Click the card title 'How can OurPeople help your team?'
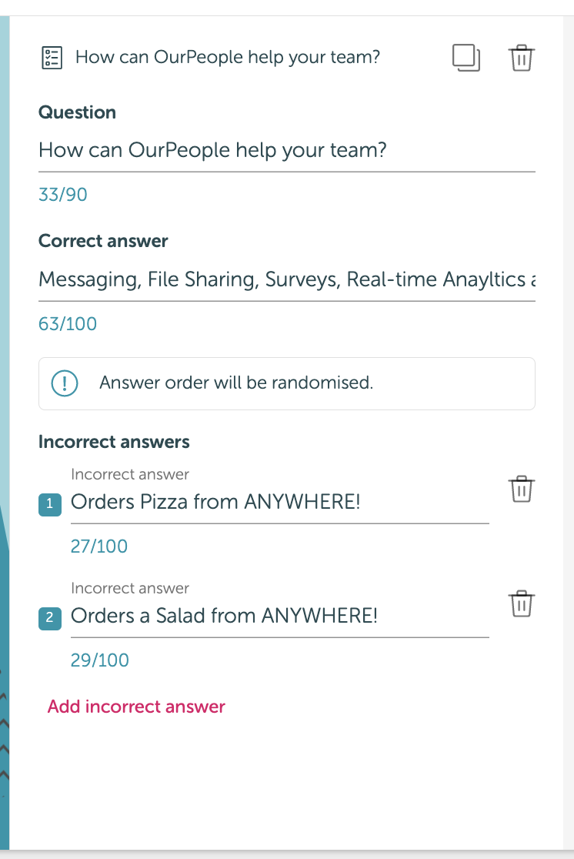Image resolution: width=574 pixels, height=859 pixels. 228,58
